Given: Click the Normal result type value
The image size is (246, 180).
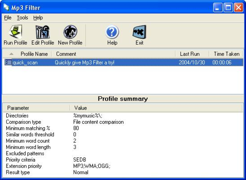Looking at the screenshot, I should click(x=81, y=172).
